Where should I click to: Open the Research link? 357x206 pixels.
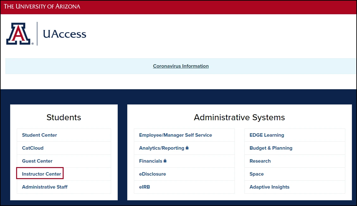pos(260,161)
